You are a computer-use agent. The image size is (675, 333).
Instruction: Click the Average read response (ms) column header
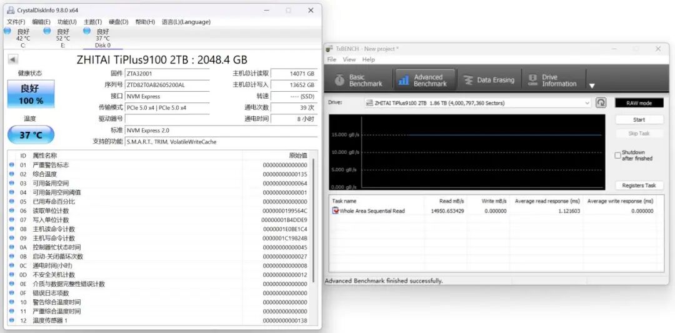pyautogui.click(x=547, y=201)
